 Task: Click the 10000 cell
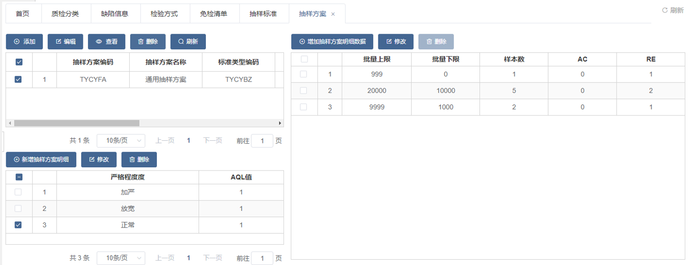click(x=446, y=90)
